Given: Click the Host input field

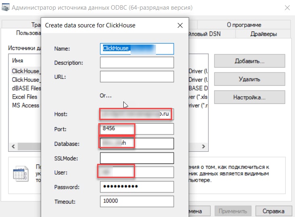Looking at the screenshot, I should 137,114.
